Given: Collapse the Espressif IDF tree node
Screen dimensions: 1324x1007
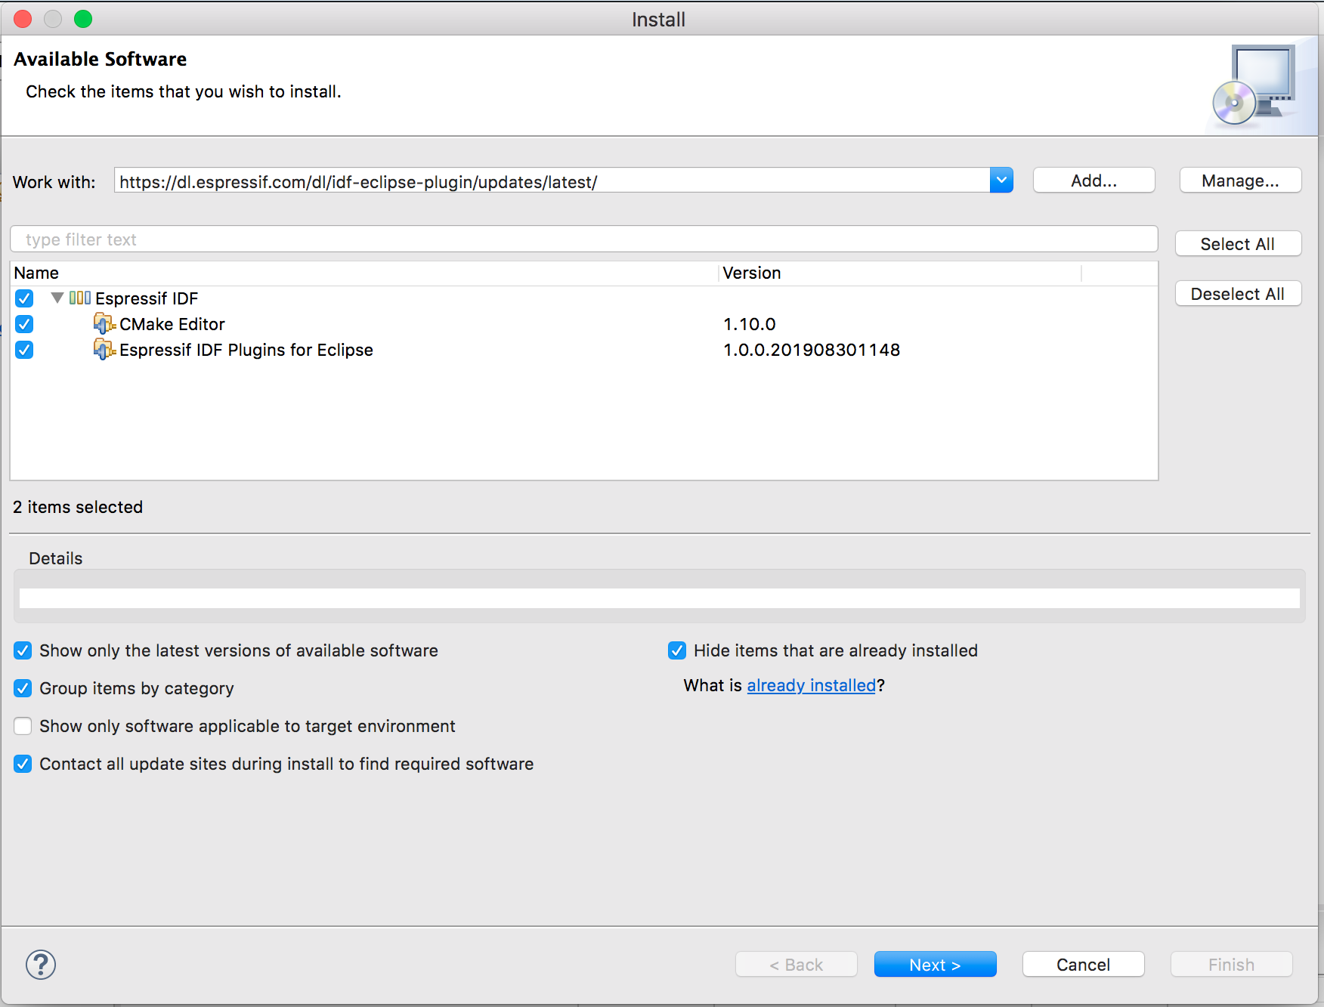Looking at the screenshot, I should coord(57,298).
